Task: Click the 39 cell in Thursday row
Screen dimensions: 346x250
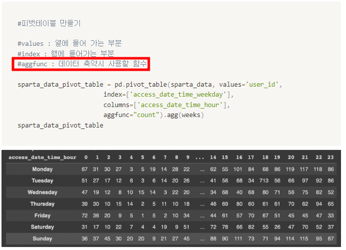Action: click(x=84, y=204)
